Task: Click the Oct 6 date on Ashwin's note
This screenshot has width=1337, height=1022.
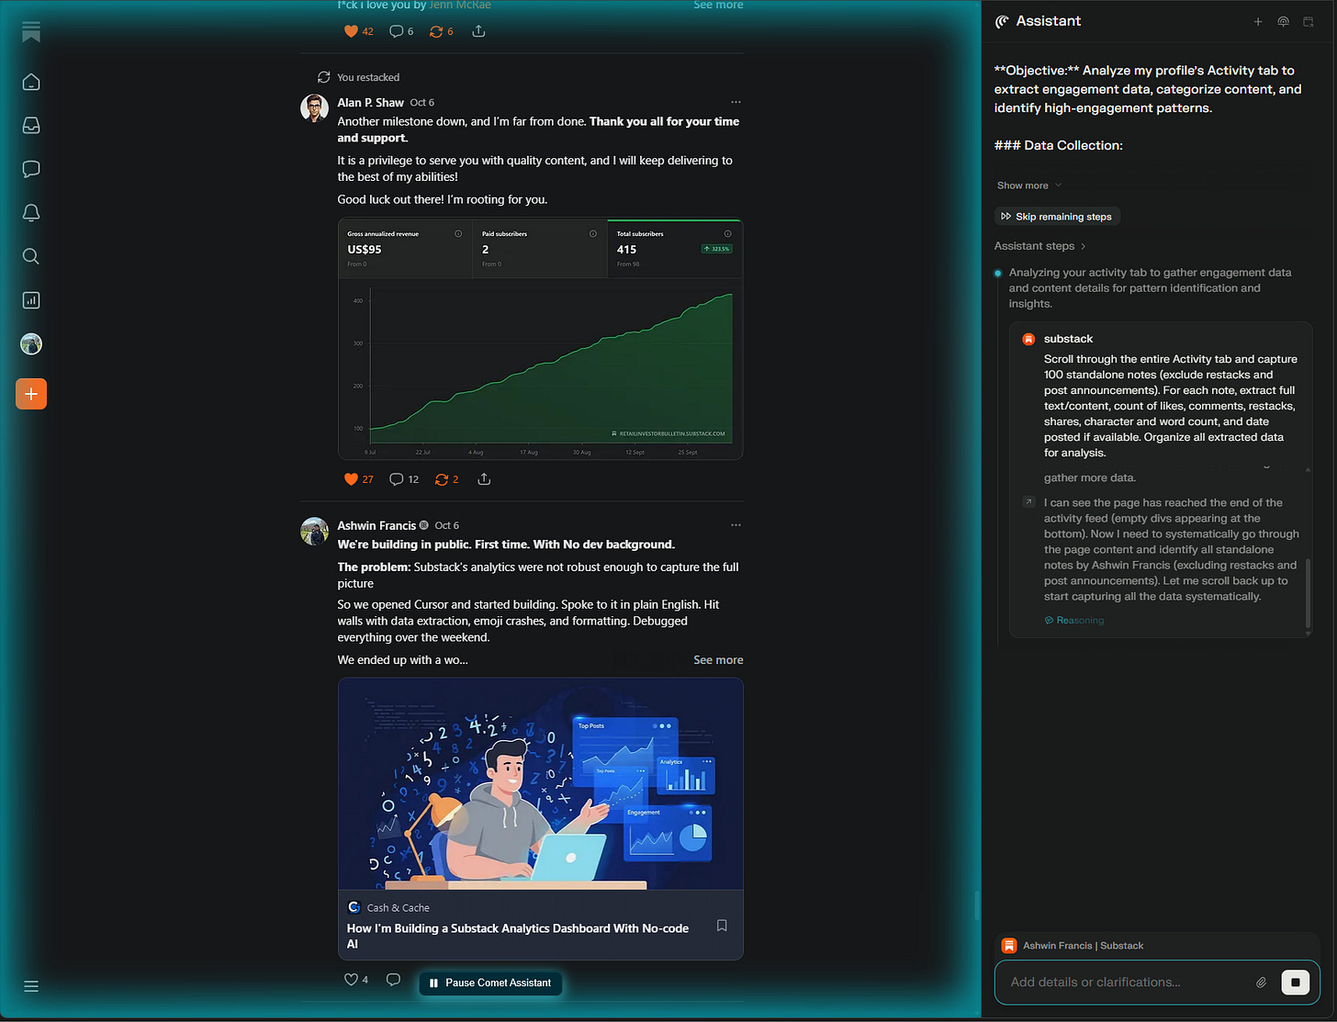Action: (x=447, y=525)
